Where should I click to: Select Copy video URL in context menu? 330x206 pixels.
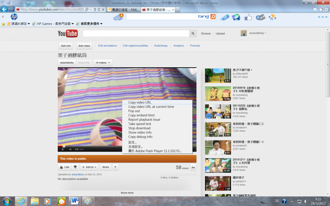[x=157, y=102]
